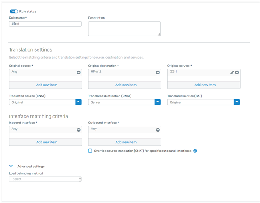Open info icon for SNAT override

click(x=195, y=151)
